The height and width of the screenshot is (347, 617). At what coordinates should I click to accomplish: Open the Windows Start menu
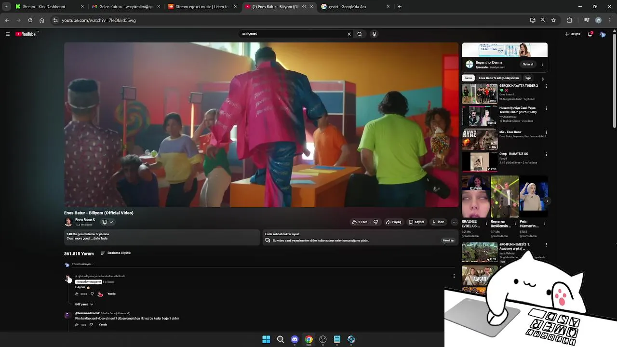point(266,340)
